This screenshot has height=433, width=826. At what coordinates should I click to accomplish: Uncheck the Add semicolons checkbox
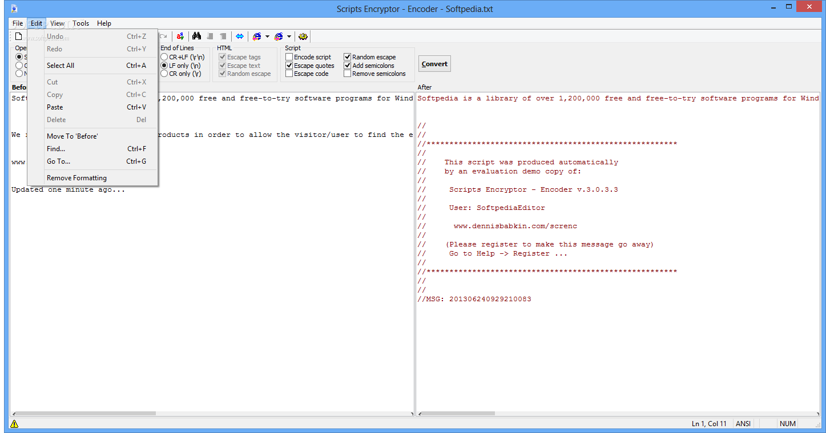coord(348,66)
